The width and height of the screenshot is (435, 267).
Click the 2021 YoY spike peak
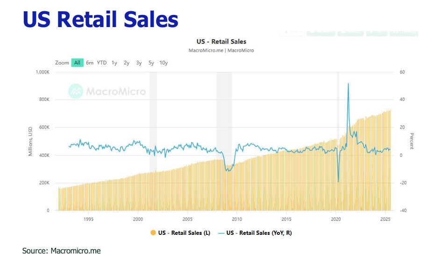pos(348,84)
